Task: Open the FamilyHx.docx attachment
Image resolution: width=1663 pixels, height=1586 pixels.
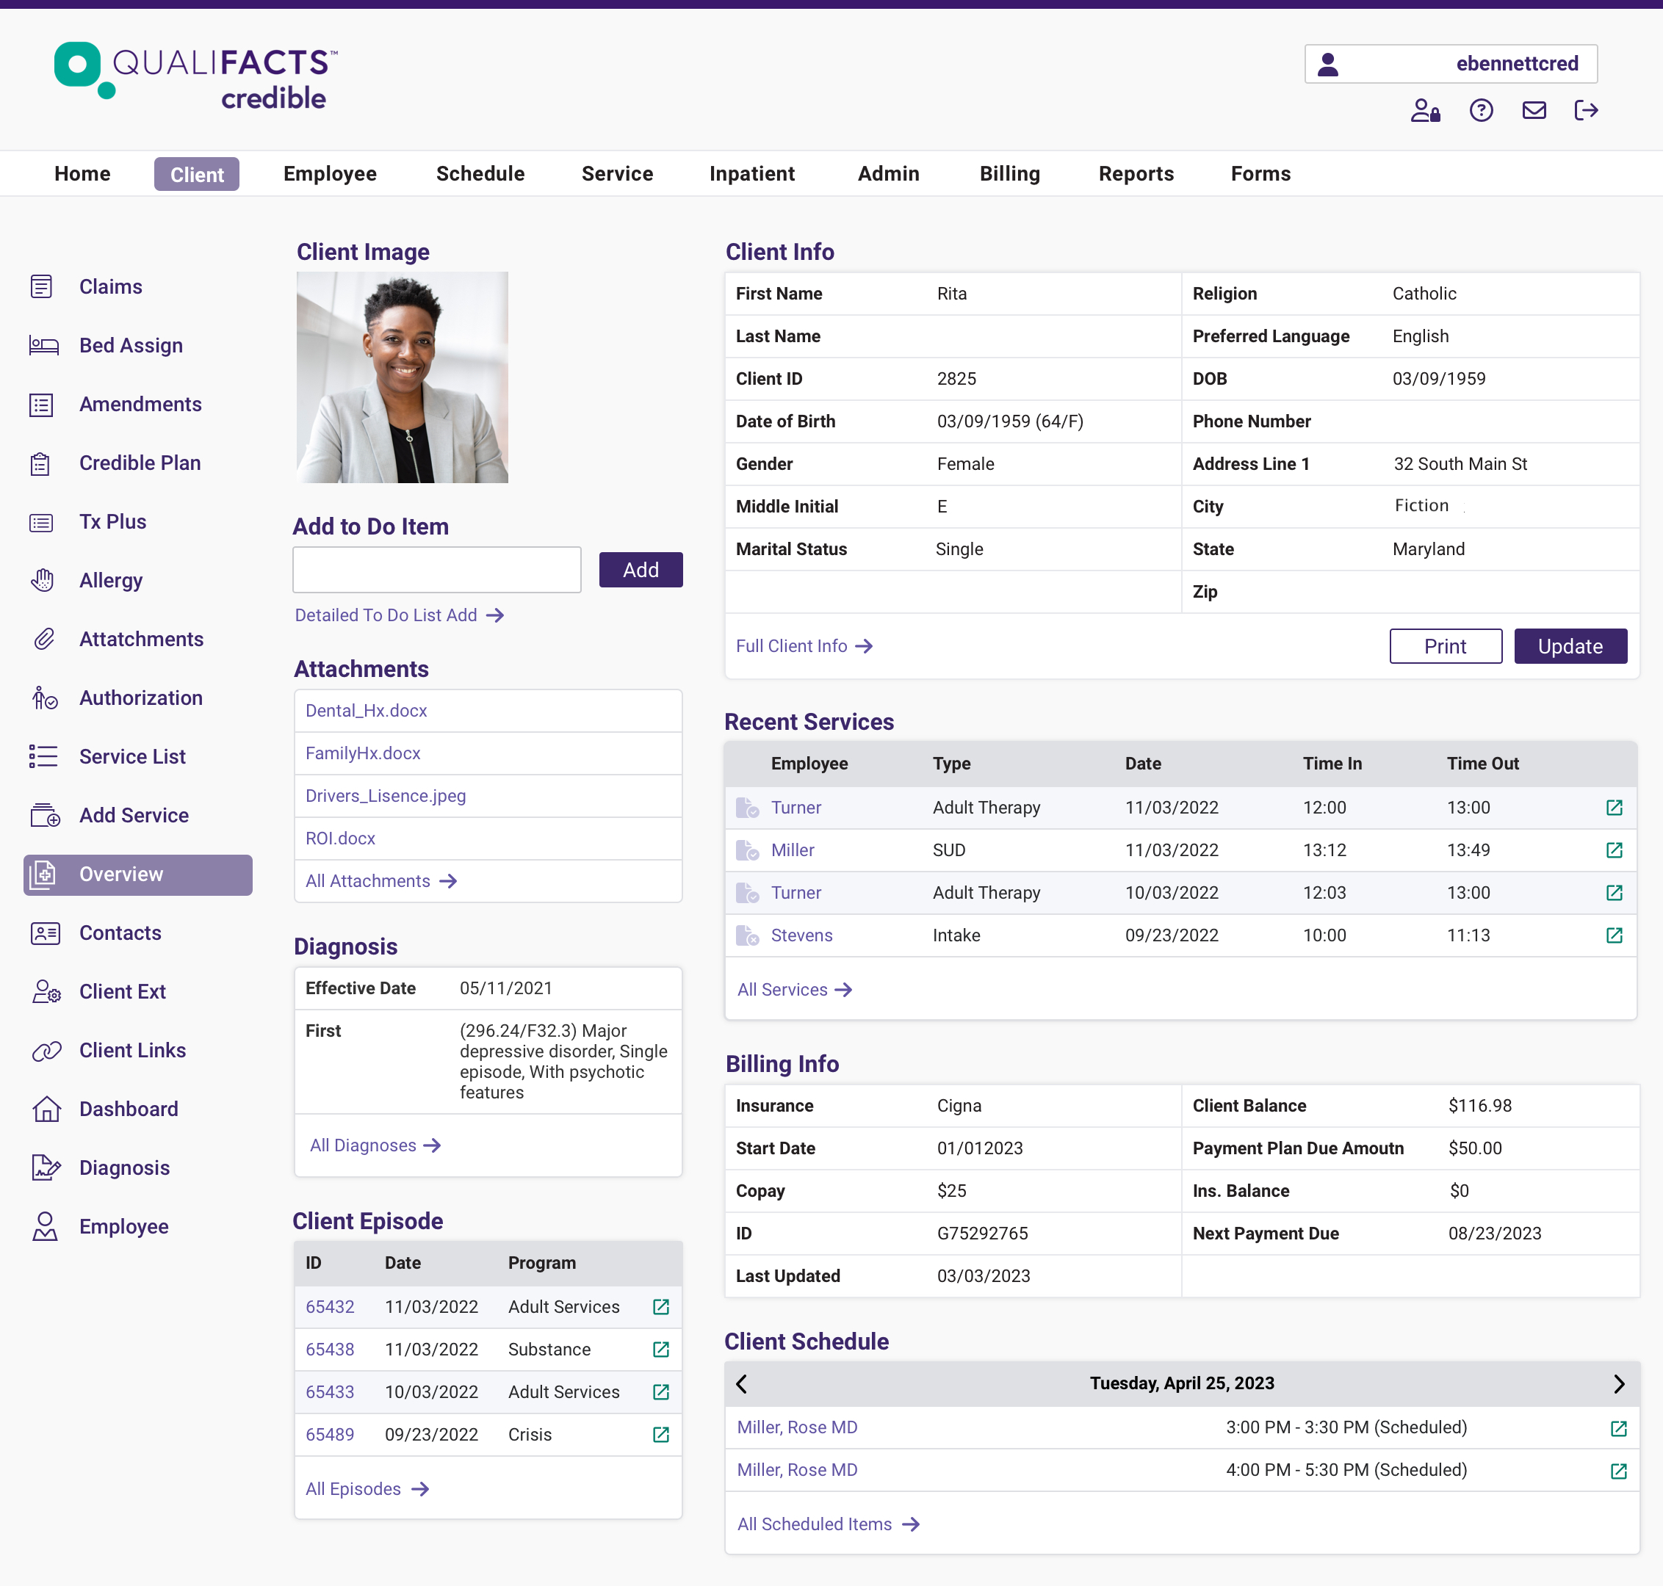Action: point(363,753)
